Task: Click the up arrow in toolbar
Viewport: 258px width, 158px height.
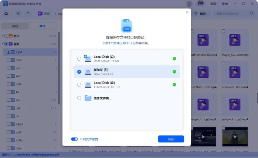Action: (28, 13)
